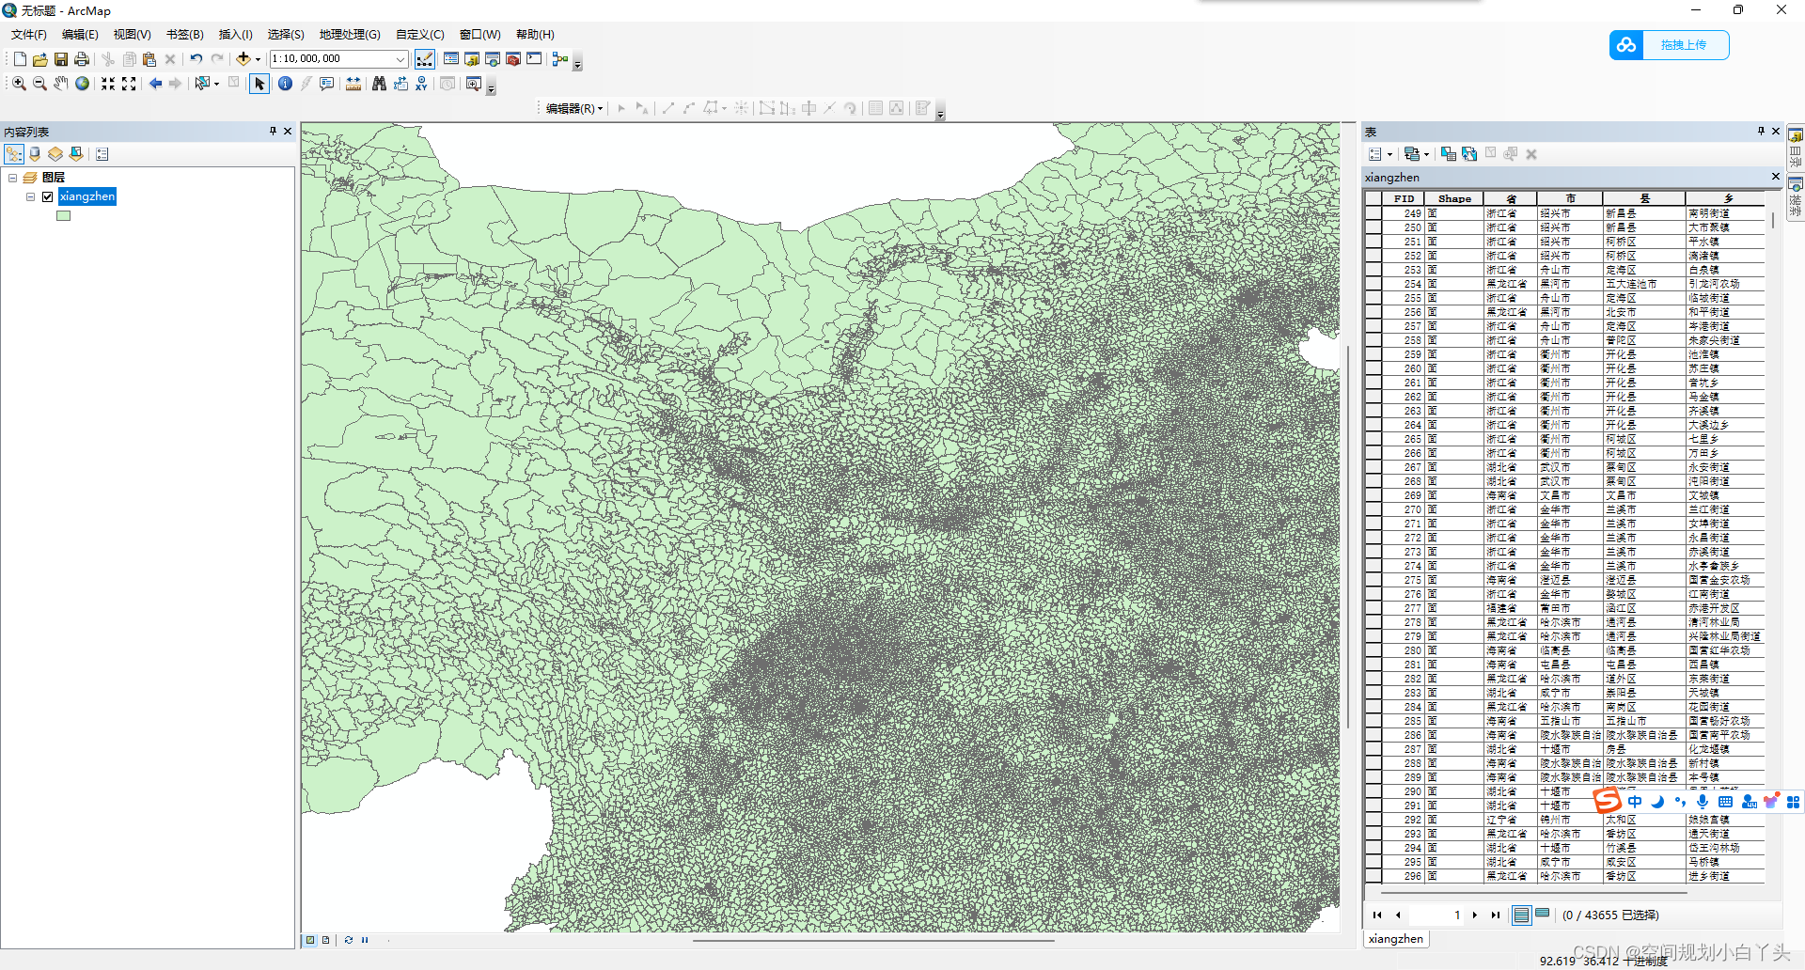Open the 视图(V) menu
This screenshot has width=1805, height=970.
133,35
